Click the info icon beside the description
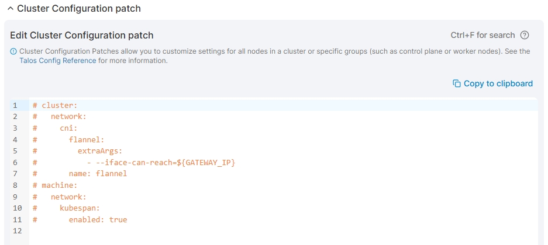The height and width of the screenshot is (245, 548). click(x=13, y=51)
